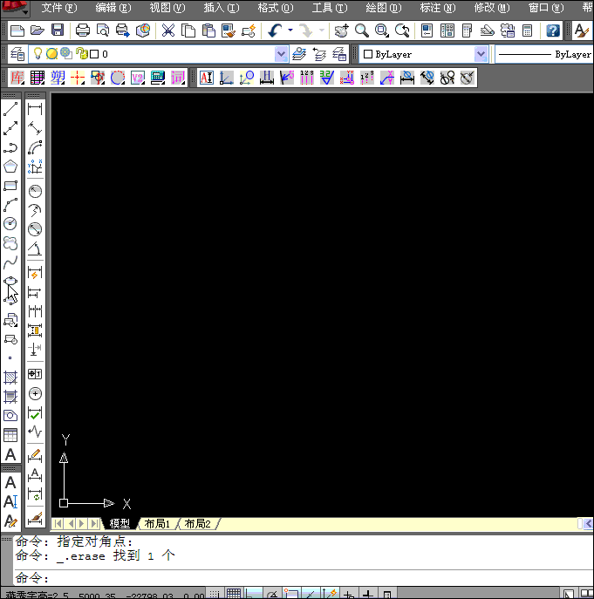Image resolution: width=594 pixels, height=599 pixels.
Task: Select the Revision Cloud tool
Action: [x=10, y=243]
